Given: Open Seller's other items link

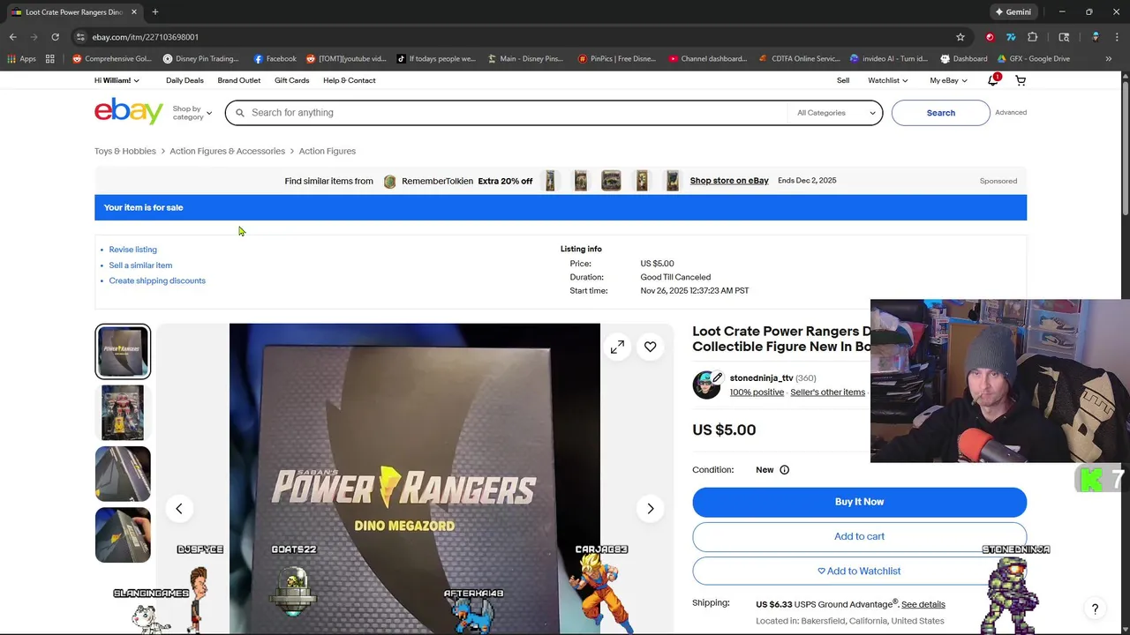Looking at the screenshot, I should coord(827,392).
